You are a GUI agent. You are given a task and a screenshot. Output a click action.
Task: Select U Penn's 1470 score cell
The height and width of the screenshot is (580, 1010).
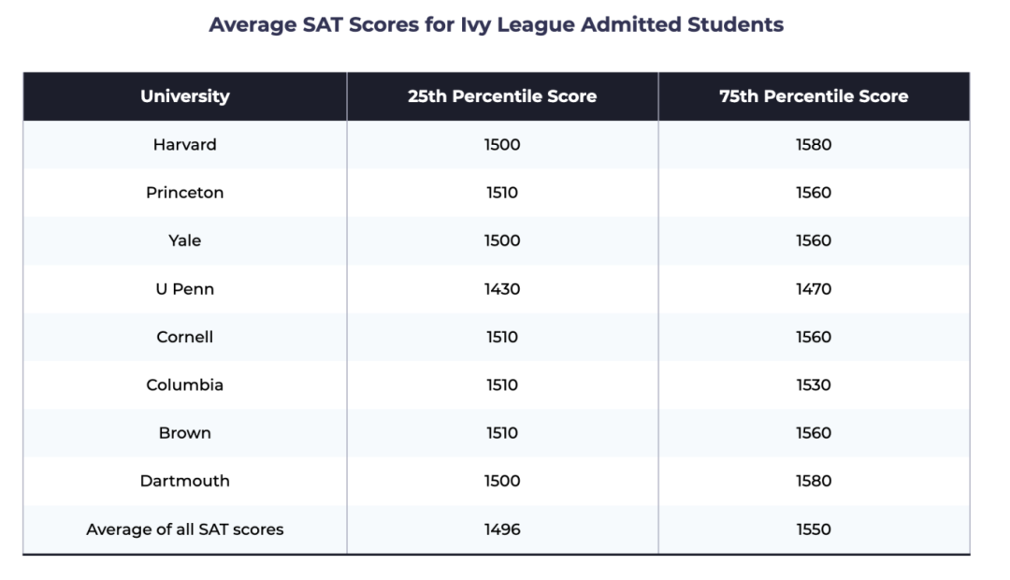pos(813,289)
